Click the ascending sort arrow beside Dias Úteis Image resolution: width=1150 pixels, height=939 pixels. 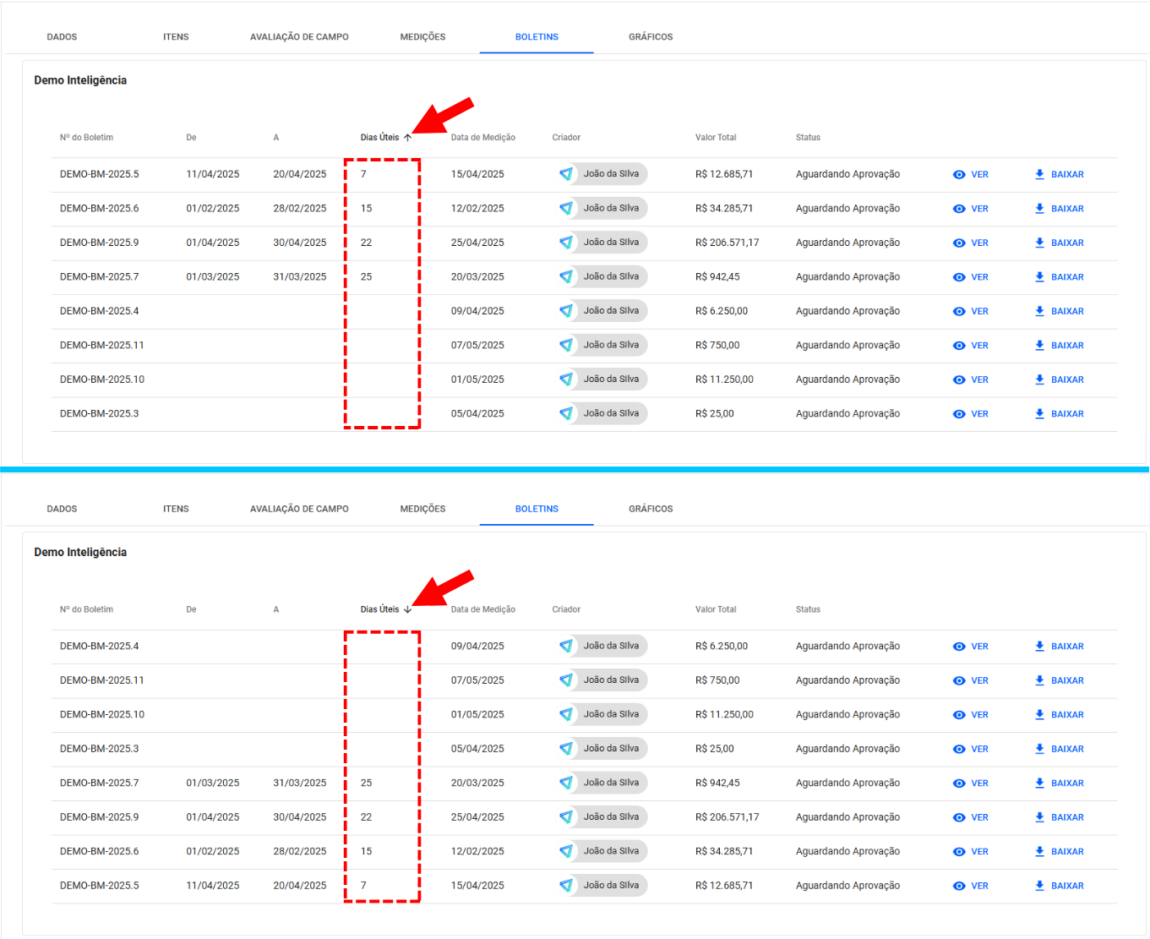(x=408, y=138)
